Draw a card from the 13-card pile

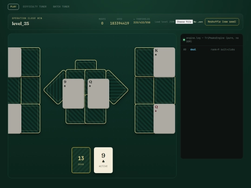pyautogui.click(x=81, y=160)
